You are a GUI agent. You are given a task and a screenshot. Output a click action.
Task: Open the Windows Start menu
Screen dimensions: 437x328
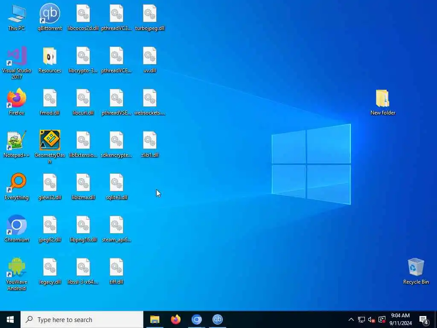click(x=10, y=319)
